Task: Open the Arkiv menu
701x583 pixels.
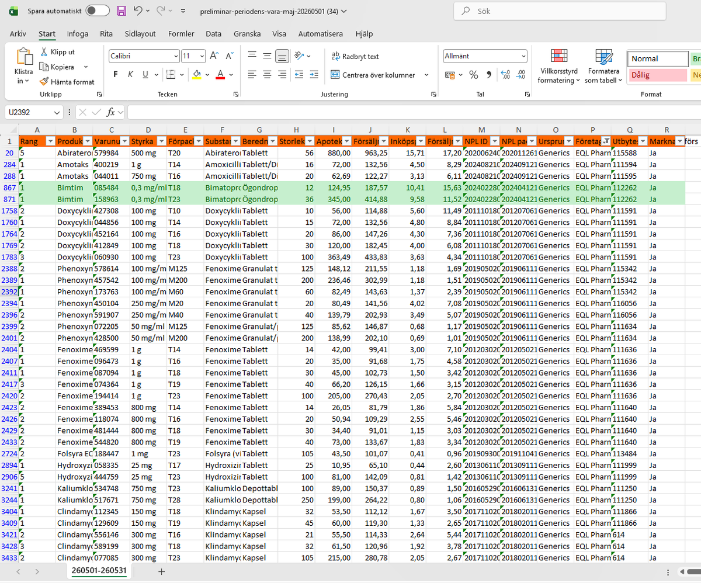Action: (18, 34)
